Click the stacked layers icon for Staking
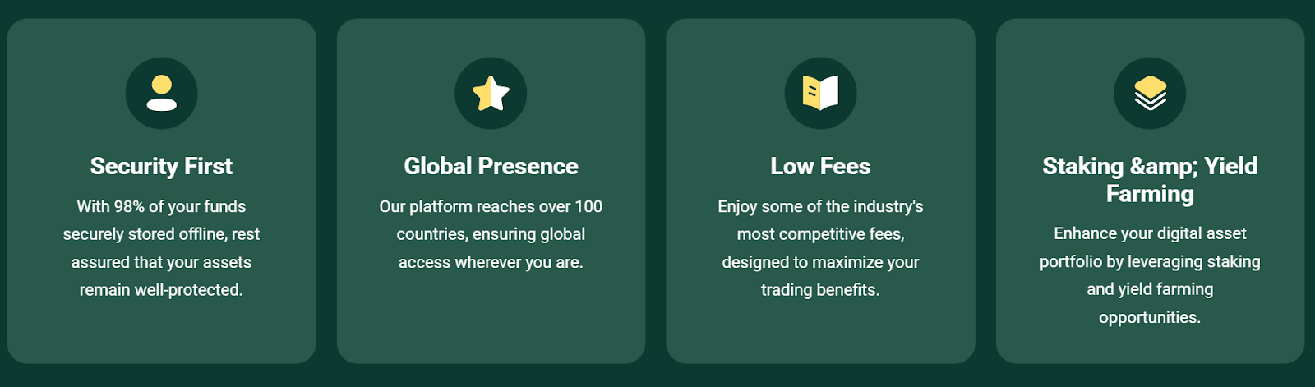Screen dimensions: 1315x387 point(1150,93)
